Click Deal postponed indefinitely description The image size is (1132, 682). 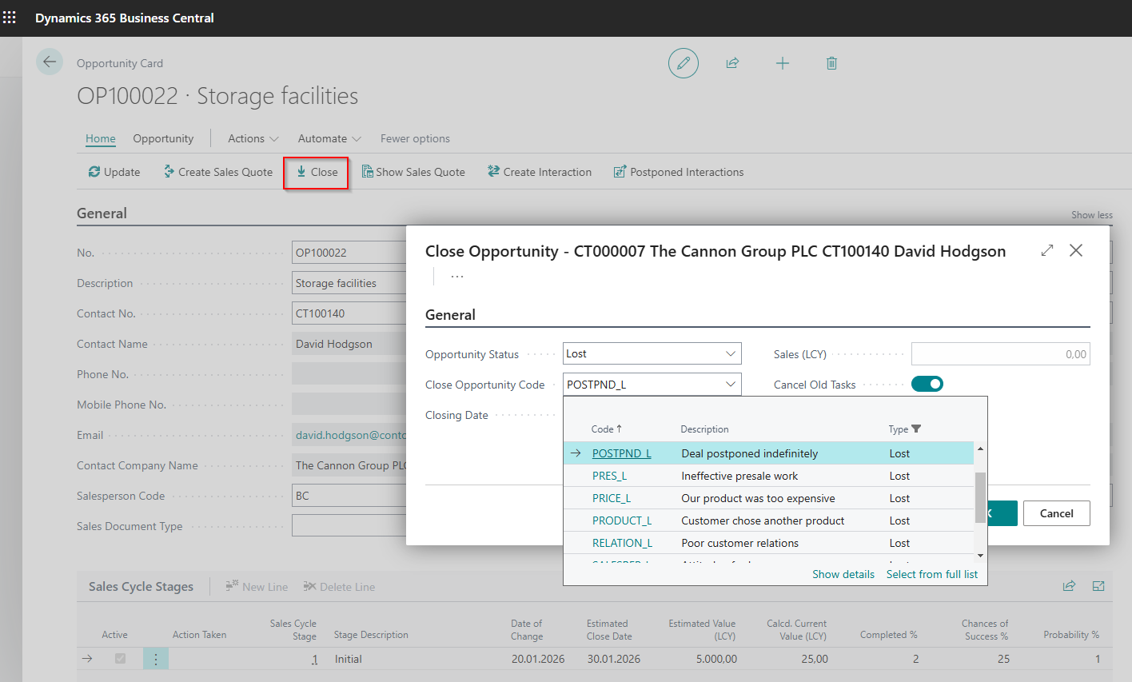click(x=750, y=453)
